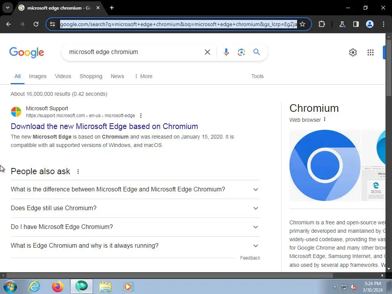Open Windows Explorer folder on taskbar

pos(105,286)
